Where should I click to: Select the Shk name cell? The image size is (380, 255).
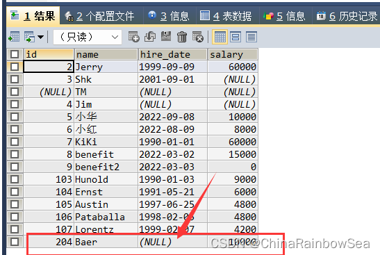tap(106, 79)
